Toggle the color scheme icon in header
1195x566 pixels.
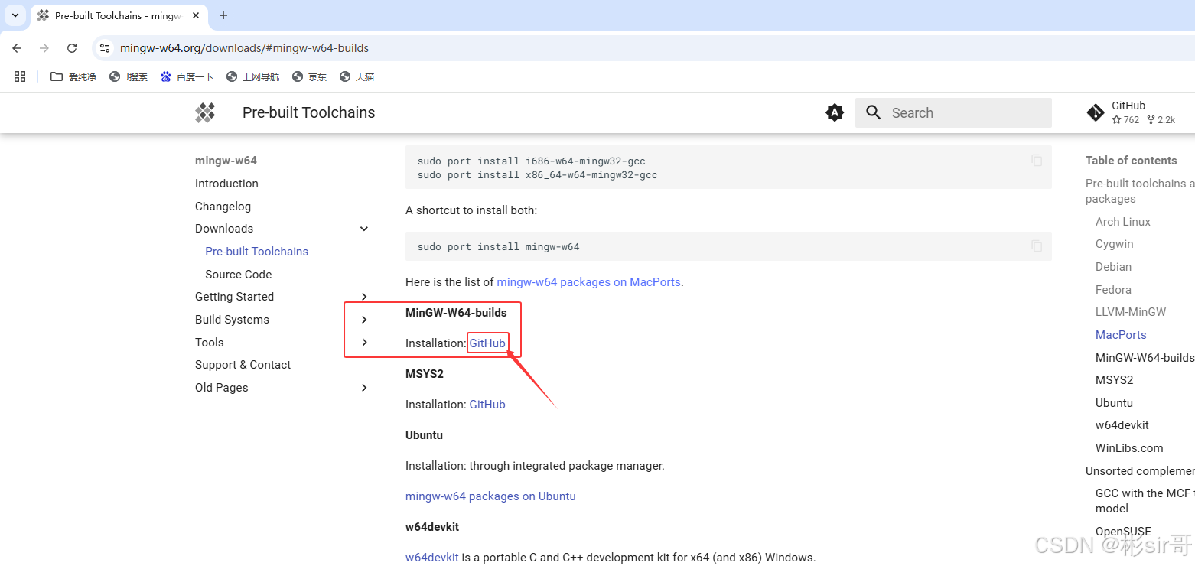[x=835, y=112]
